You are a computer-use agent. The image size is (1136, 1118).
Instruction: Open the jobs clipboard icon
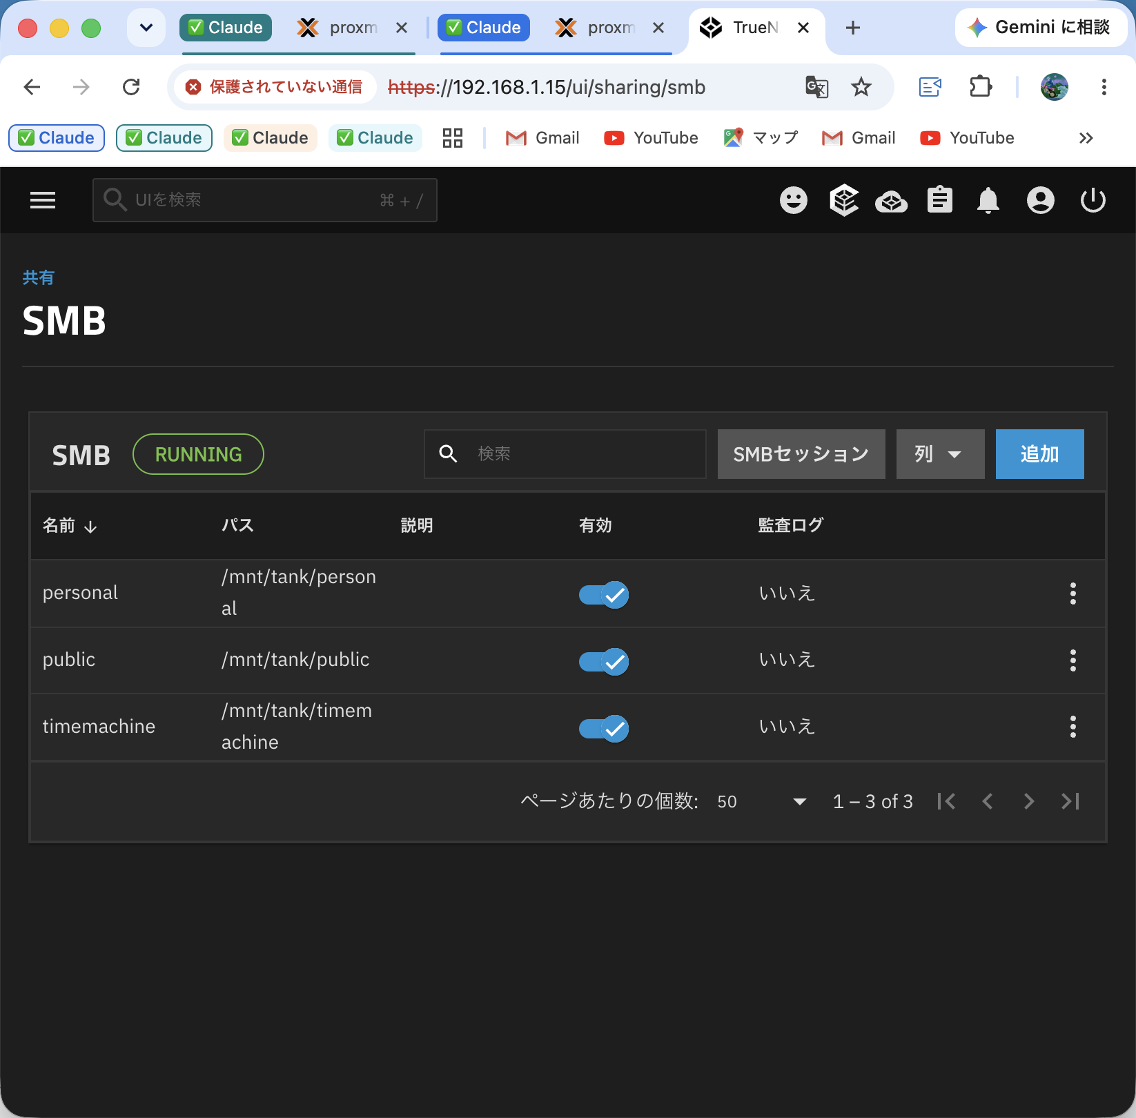[940, 200]
